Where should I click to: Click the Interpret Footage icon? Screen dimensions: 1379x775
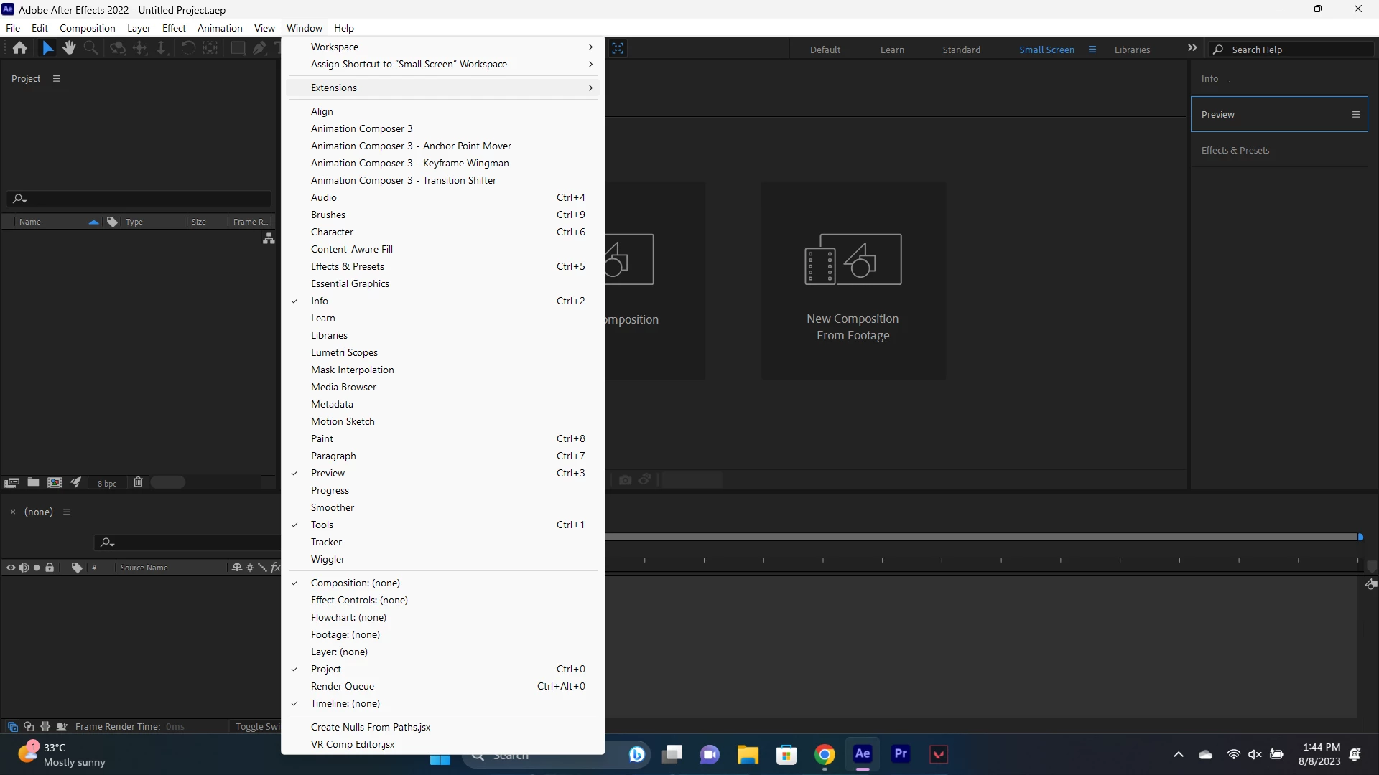(11, 483)
